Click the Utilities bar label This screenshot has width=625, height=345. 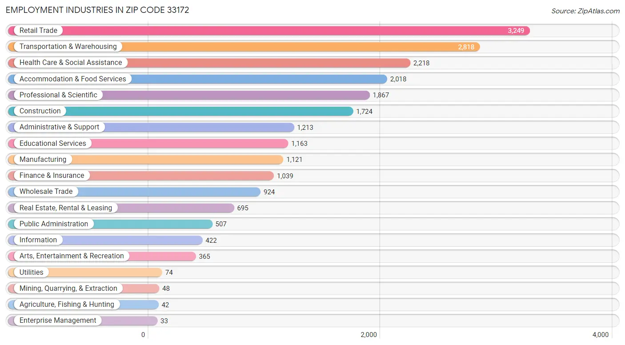32,273
